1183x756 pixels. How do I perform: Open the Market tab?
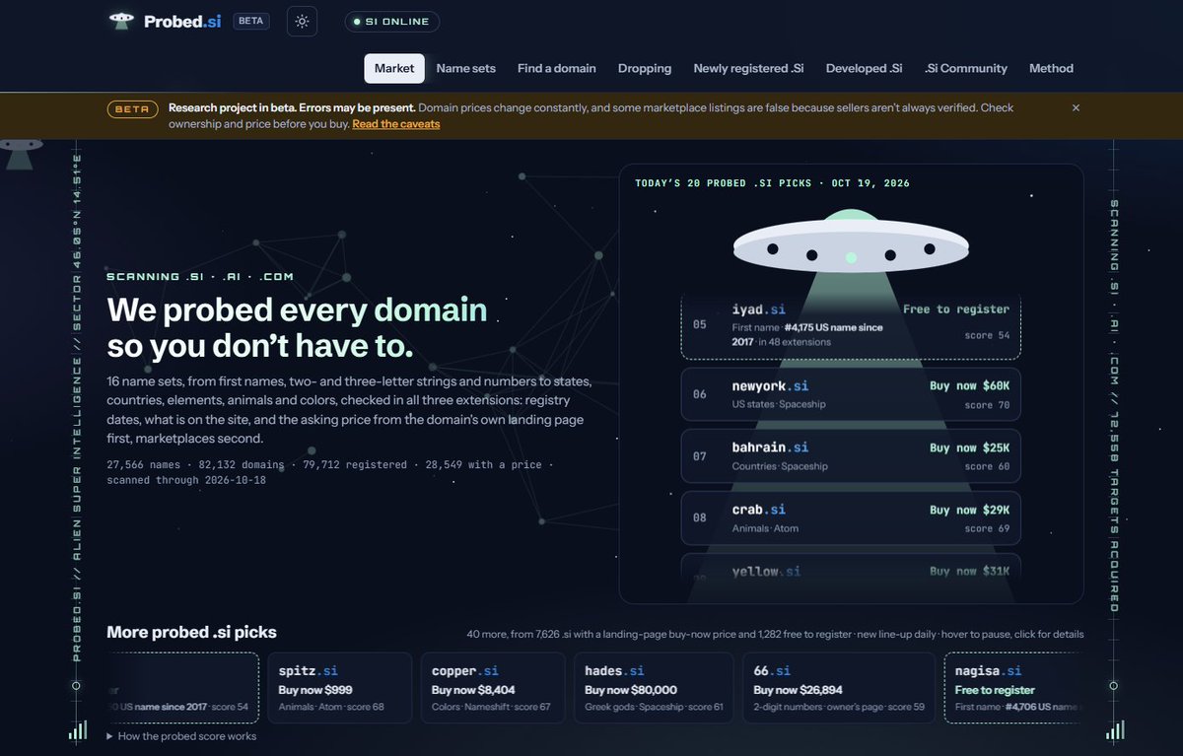(x=394, y=68)
